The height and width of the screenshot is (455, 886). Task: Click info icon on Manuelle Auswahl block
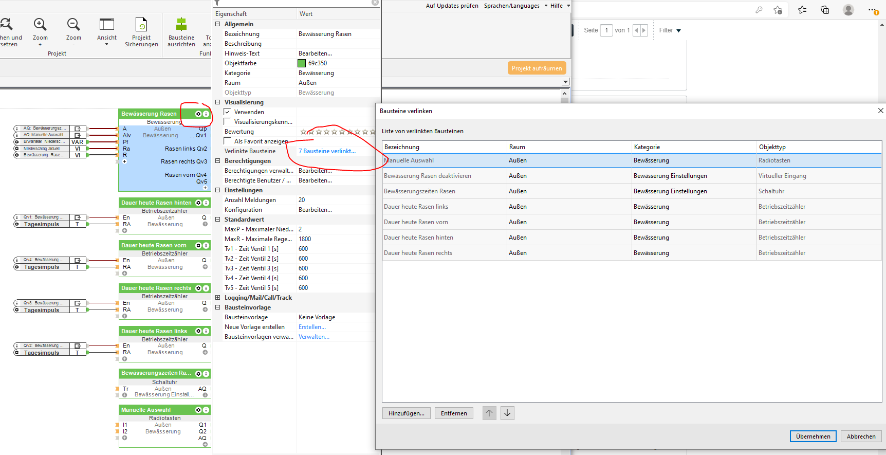pyautogui.click(x=206, y=410)
